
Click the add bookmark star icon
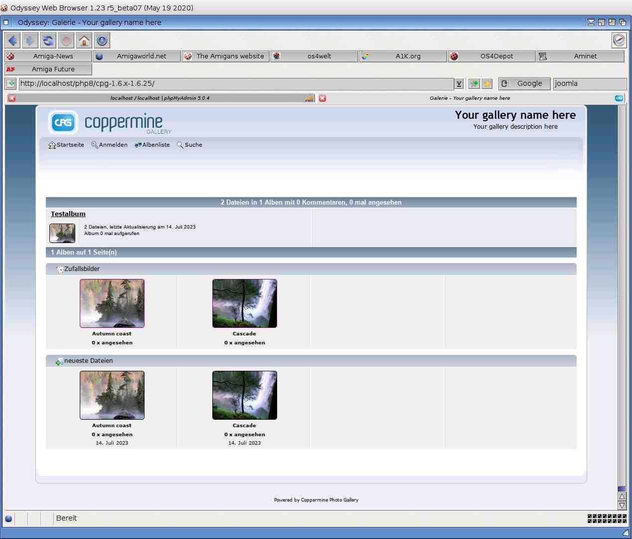[487, 84]
